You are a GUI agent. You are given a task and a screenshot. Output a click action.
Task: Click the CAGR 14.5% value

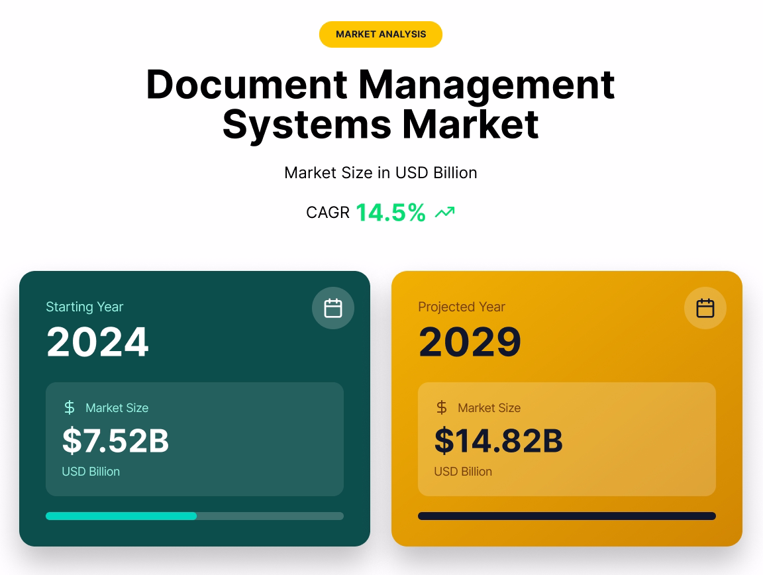pyautogui.click(x=391, y=212)
